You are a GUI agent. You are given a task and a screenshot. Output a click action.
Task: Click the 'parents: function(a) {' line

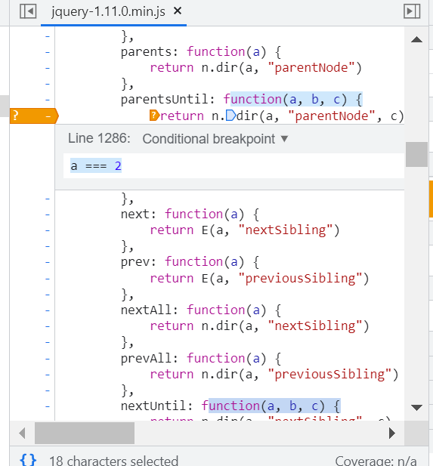pyautogui.click(x=201, y=52)
